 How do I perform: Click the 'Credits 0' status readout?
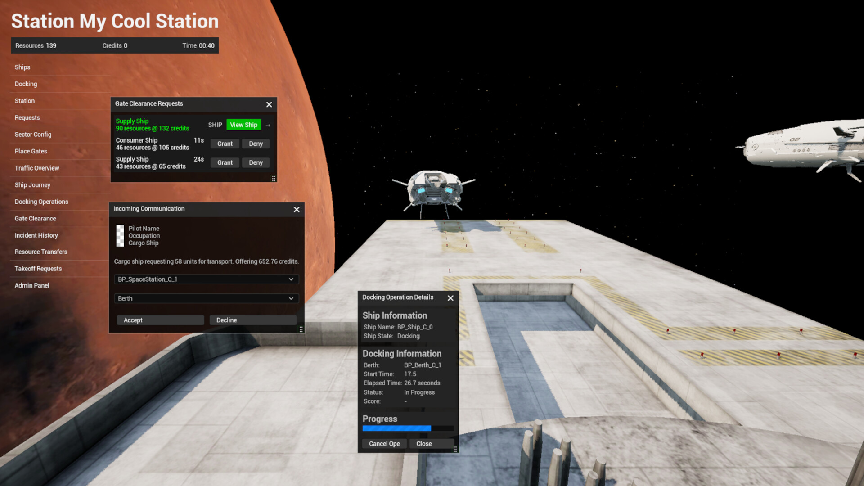tap(115, 46)
